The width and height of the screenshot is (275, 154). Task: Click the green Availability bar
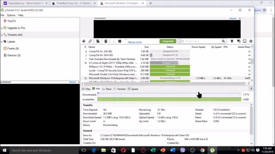[x=169, y=99]
